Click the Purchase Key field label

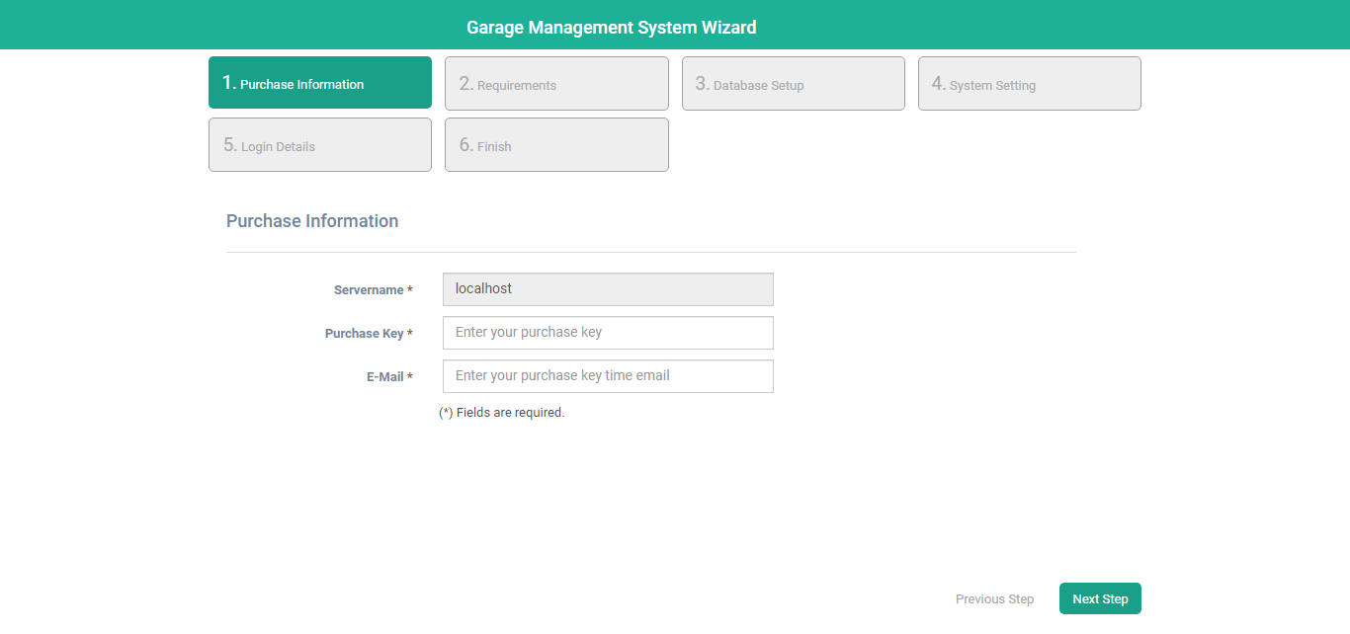364,334
